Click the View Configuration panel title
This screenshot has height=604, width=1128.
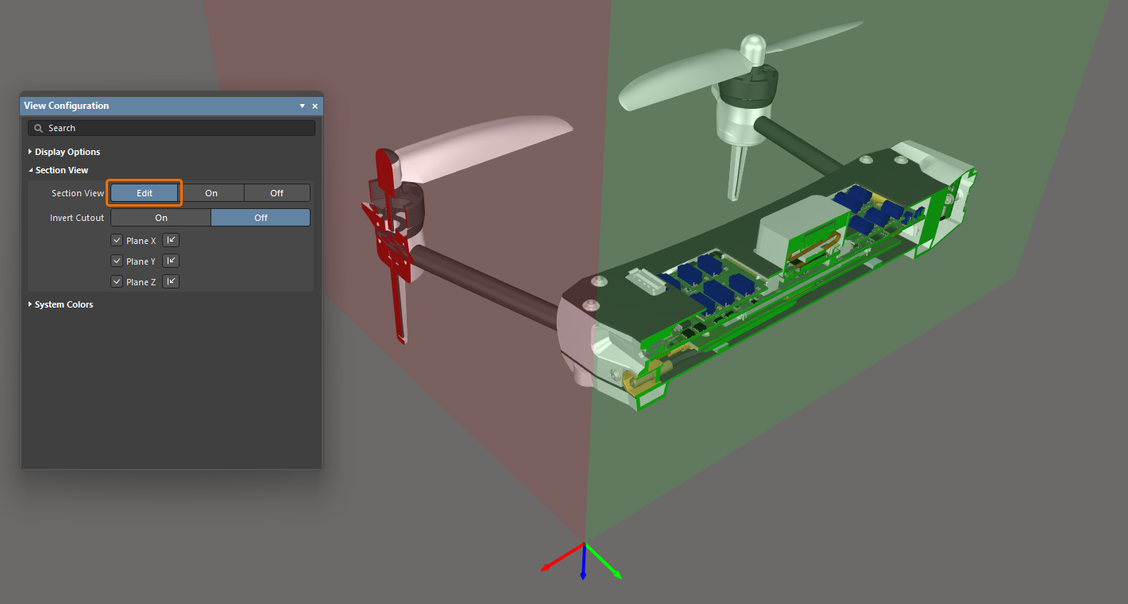click(67, 106)
